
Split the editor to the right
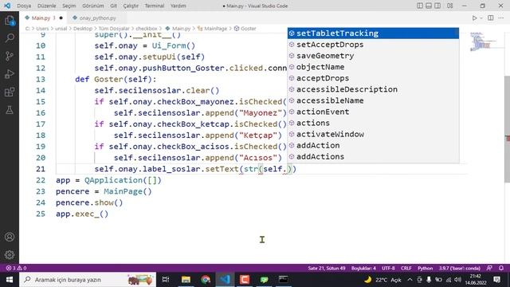pos(491,18)
